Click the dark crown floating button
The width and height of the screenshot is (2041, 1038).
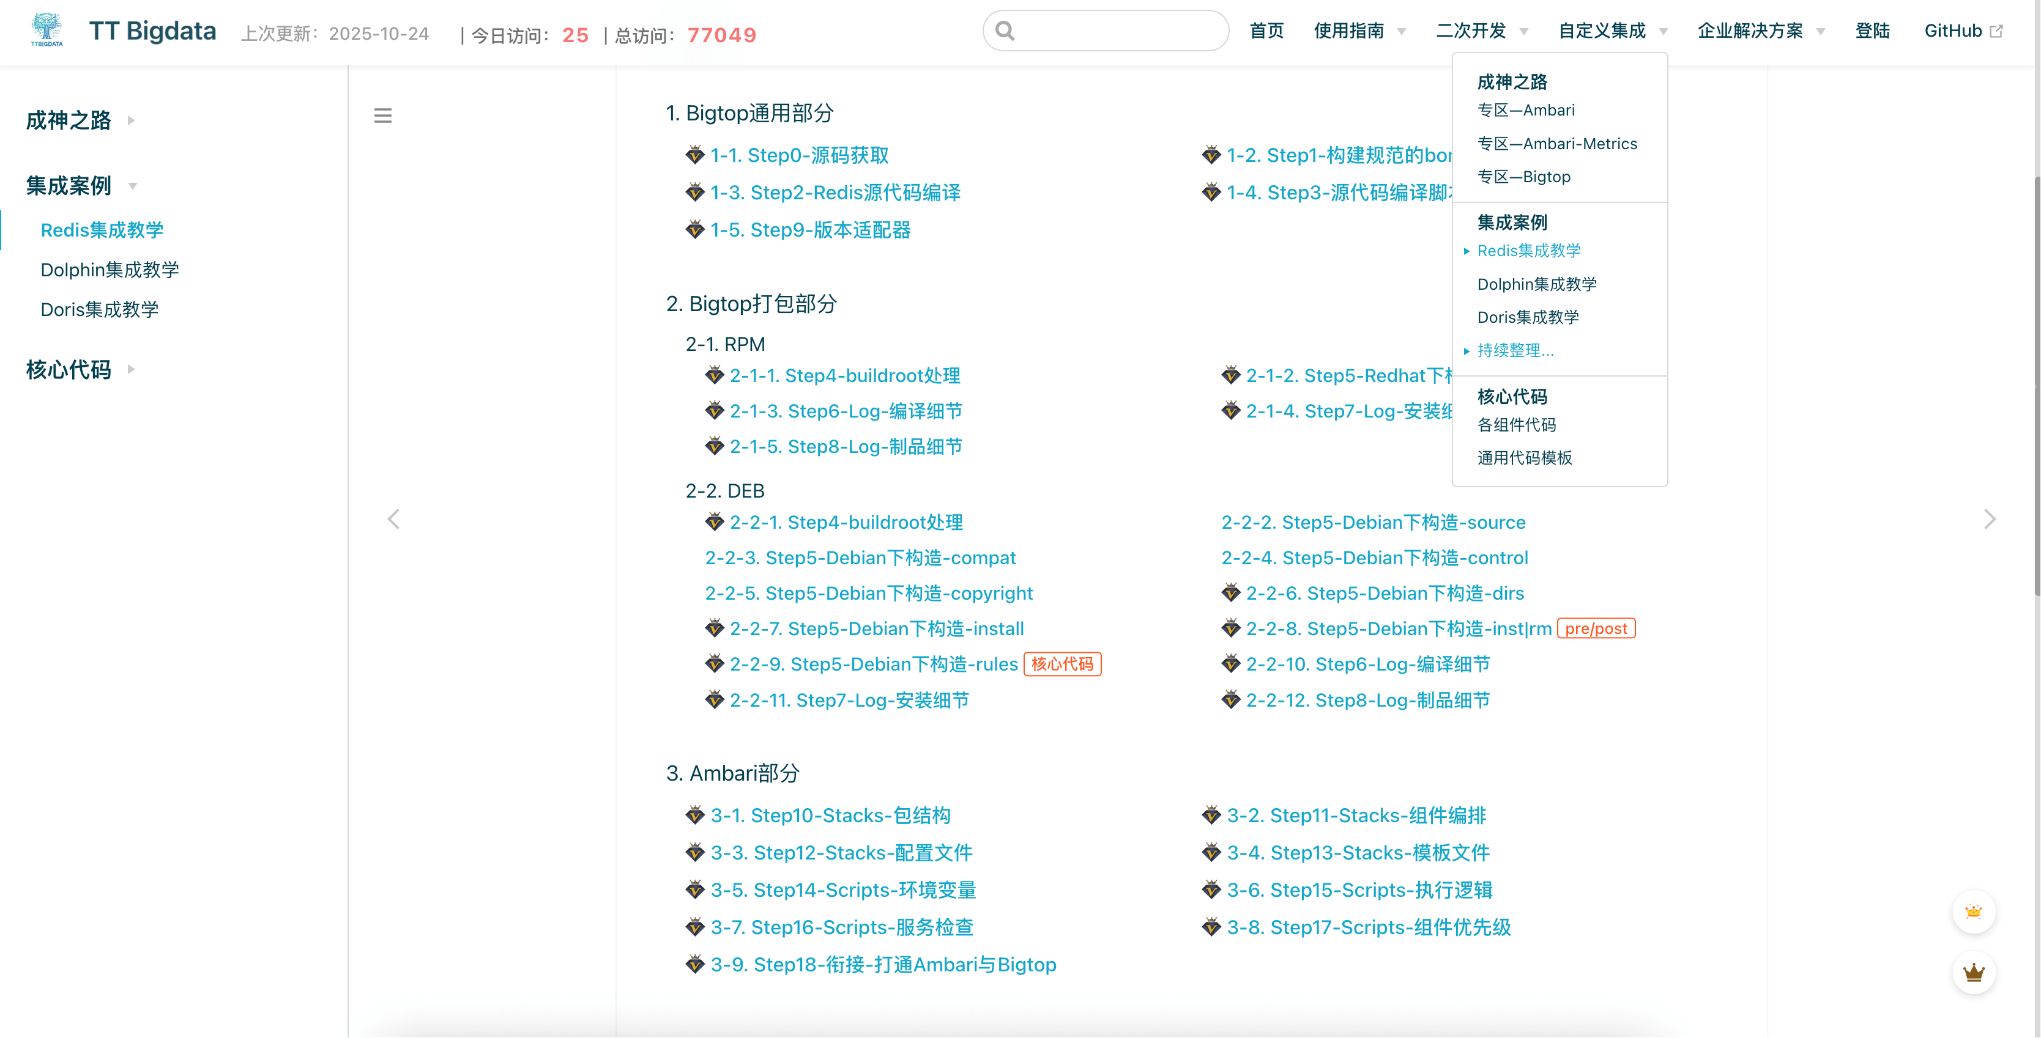click(1973, 972)
